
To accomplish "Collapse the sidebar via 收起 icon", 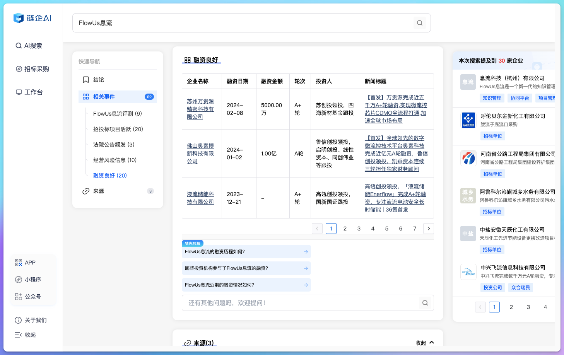I will [18, 335].
